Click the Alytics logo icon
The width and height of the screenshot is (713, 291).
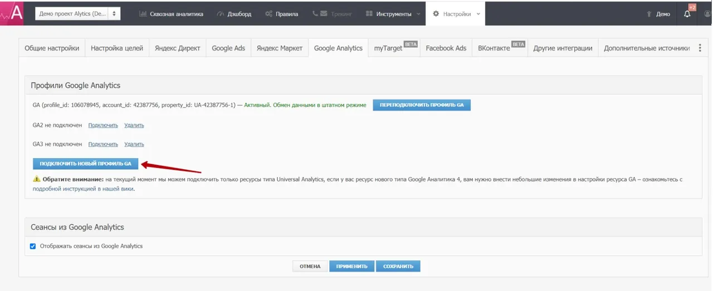coord(12,13)
